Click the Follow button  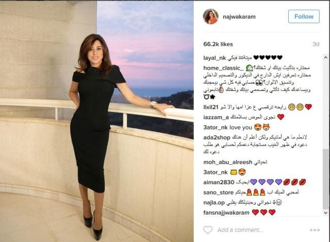pyautogui.click(x=304, y=17)
